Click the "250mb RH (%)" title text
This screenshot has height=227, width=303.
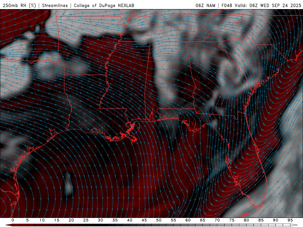pos(19,5)
